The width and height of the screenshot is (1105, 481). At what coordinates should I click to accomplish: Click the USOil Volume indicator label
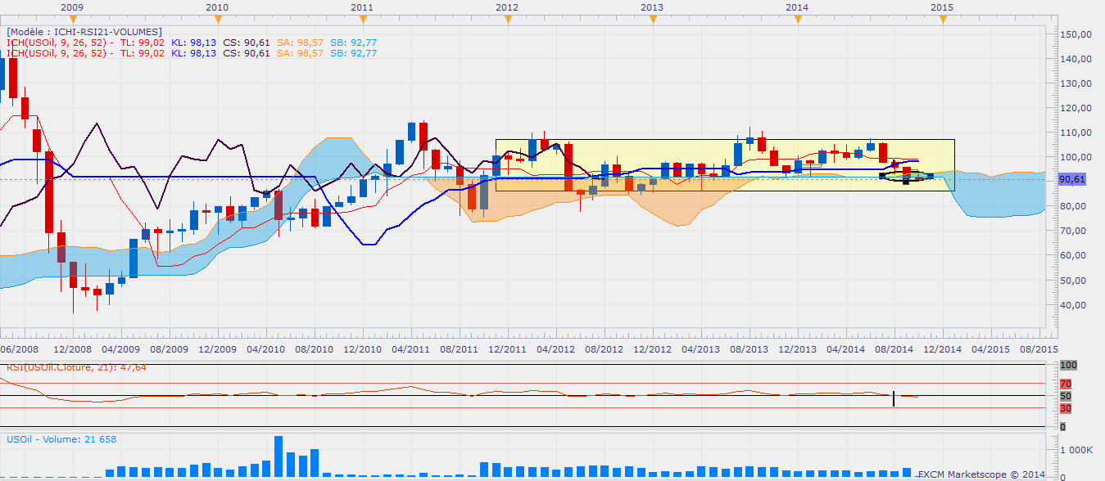[61, 439]
